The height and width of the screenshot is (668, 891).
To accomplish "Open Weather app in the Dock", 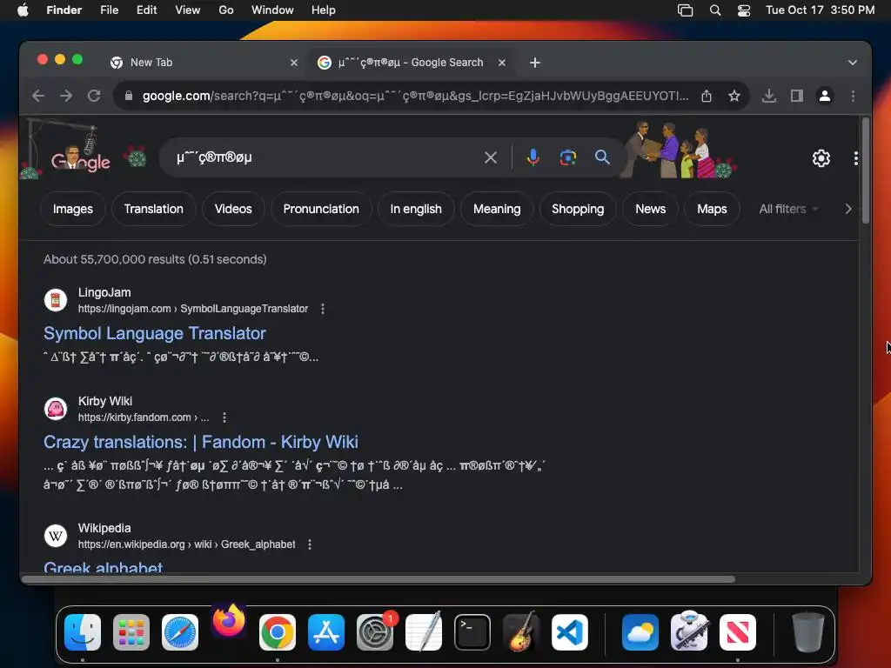I will [x=640, y=632].
